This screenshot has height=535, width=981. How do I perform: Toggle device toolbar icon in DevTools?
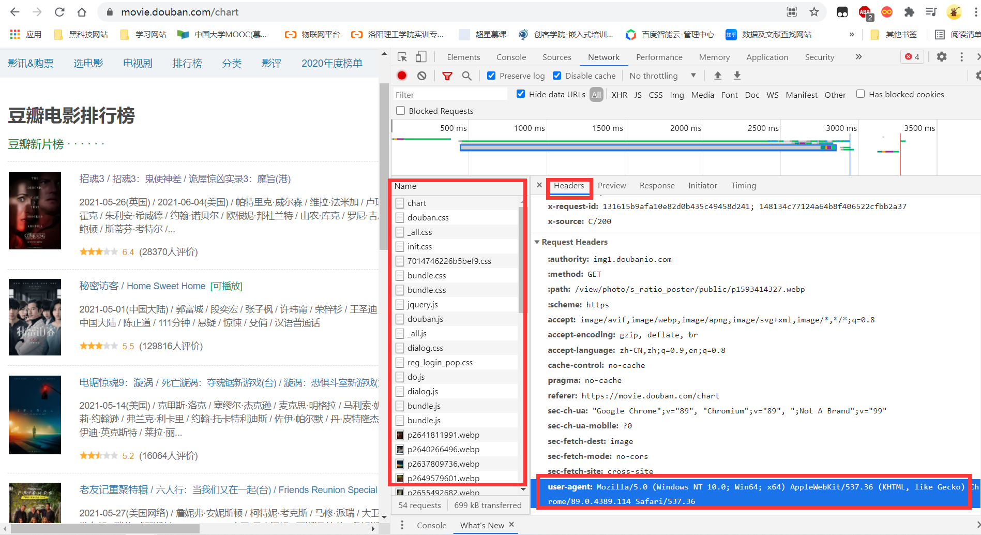point(421,57)
